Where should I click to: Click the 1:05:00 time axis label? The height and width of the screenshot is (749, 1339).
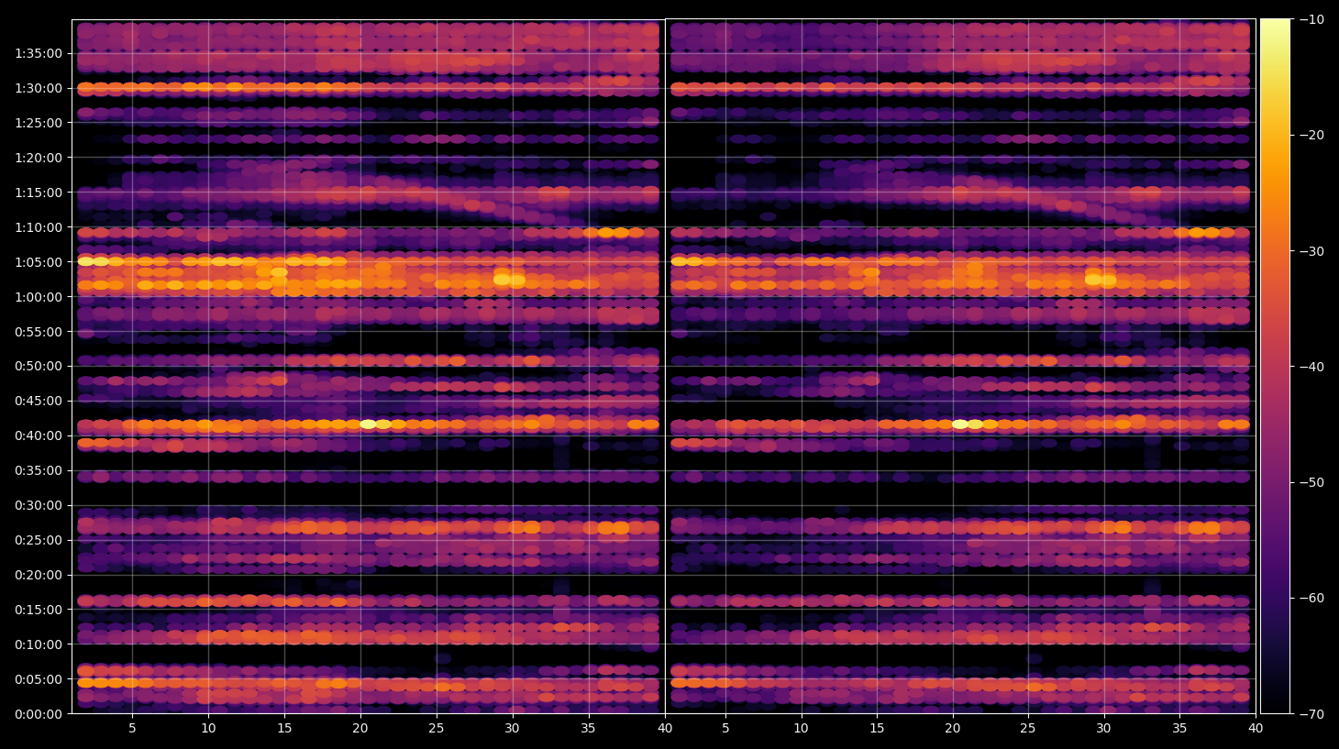(39, 262)
